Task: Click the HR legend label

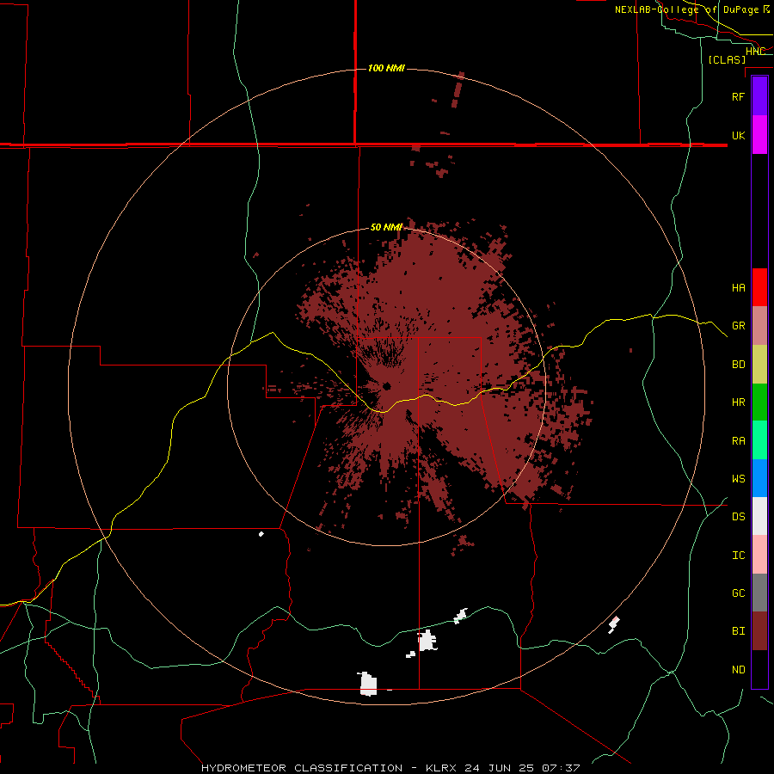Action: click(738, 402)
